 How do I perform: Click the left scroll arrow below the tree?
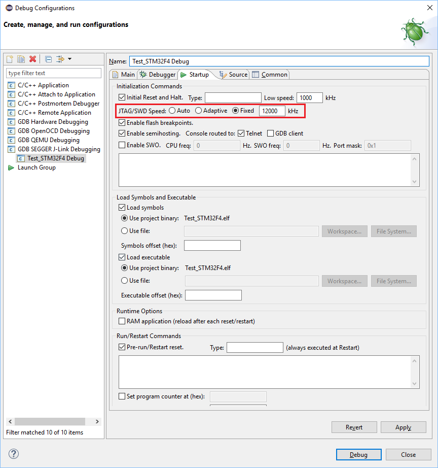pyautogui.click(x=9, y=421)
